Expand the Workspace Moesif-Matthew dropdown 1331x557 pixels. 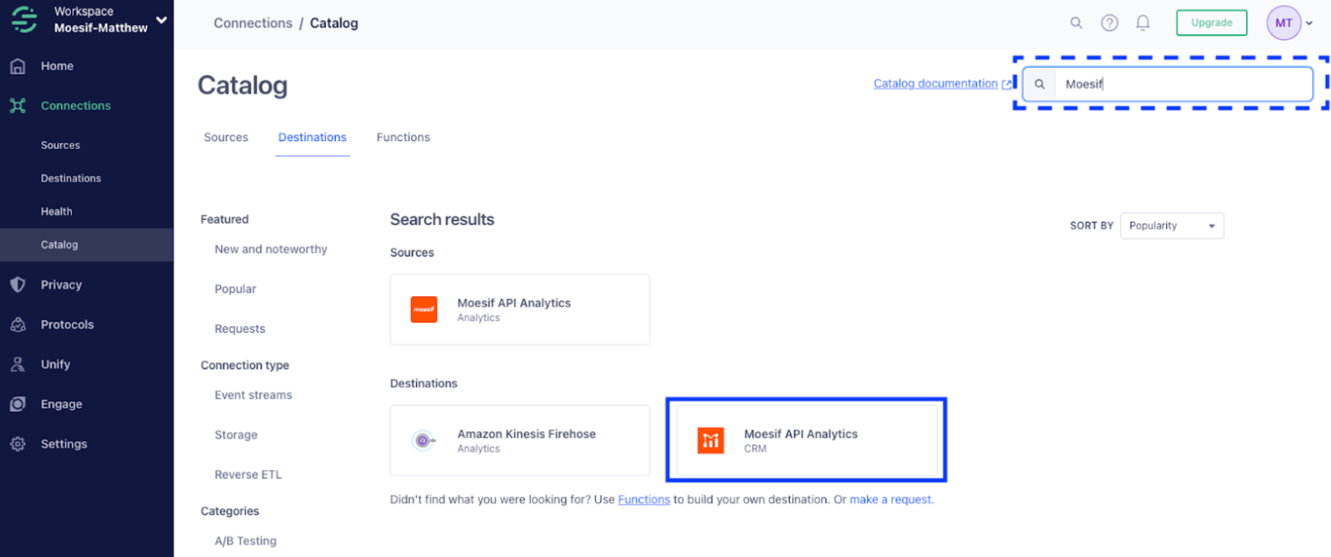coord(161,20)
